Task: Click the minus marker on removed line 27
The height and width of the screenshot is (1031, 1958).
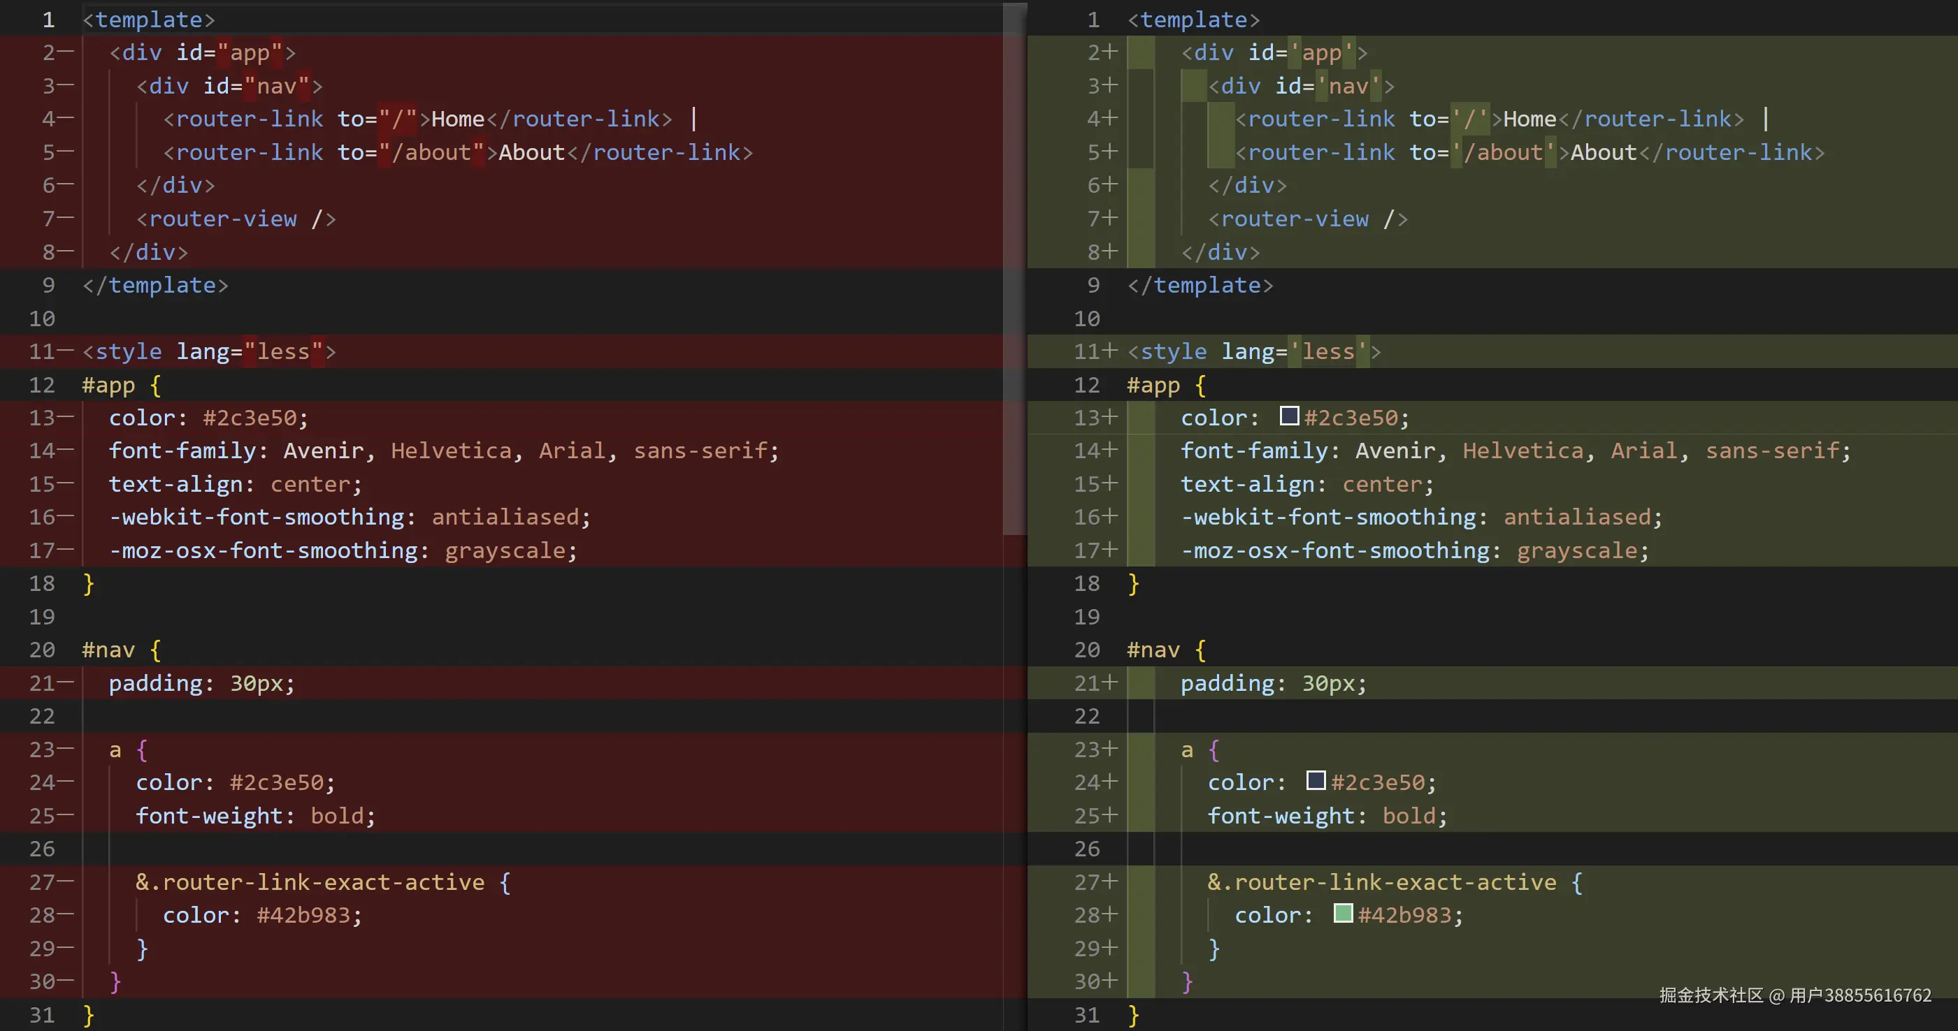Action: (x=66, y=882)
